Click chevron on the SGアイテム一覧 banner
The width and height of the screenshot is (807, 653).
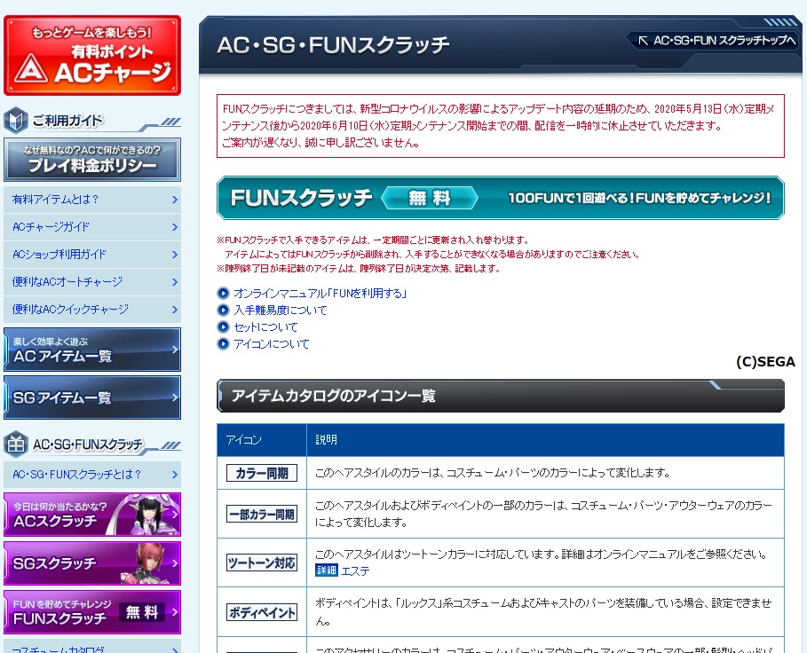point(175,397)
